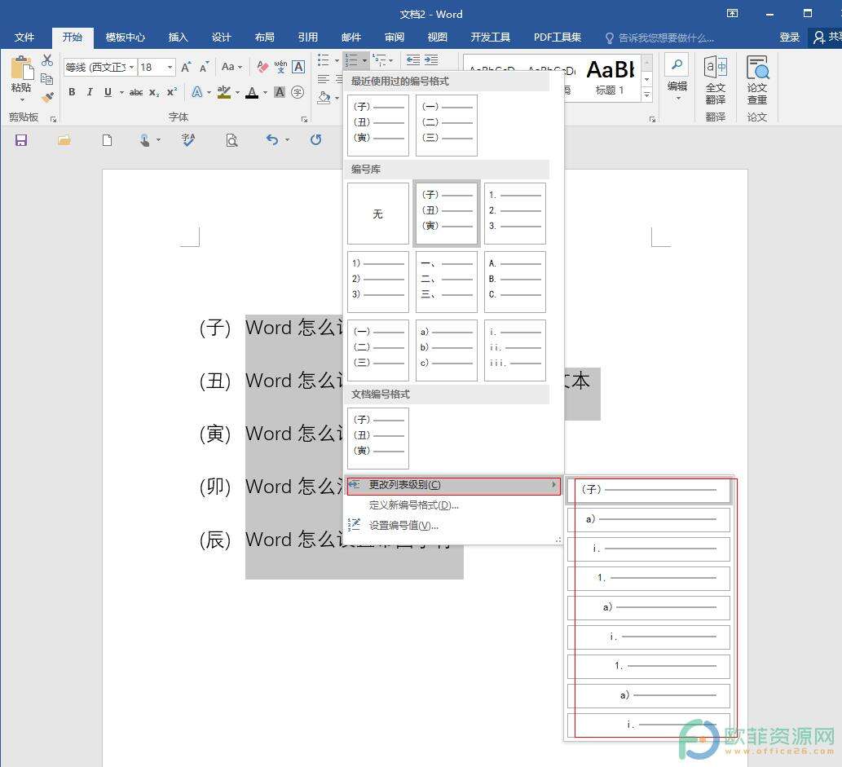This screenshot has height=767, width=842.
Task: Toggle strikethrough abc formatting
Action: [136, 92]
